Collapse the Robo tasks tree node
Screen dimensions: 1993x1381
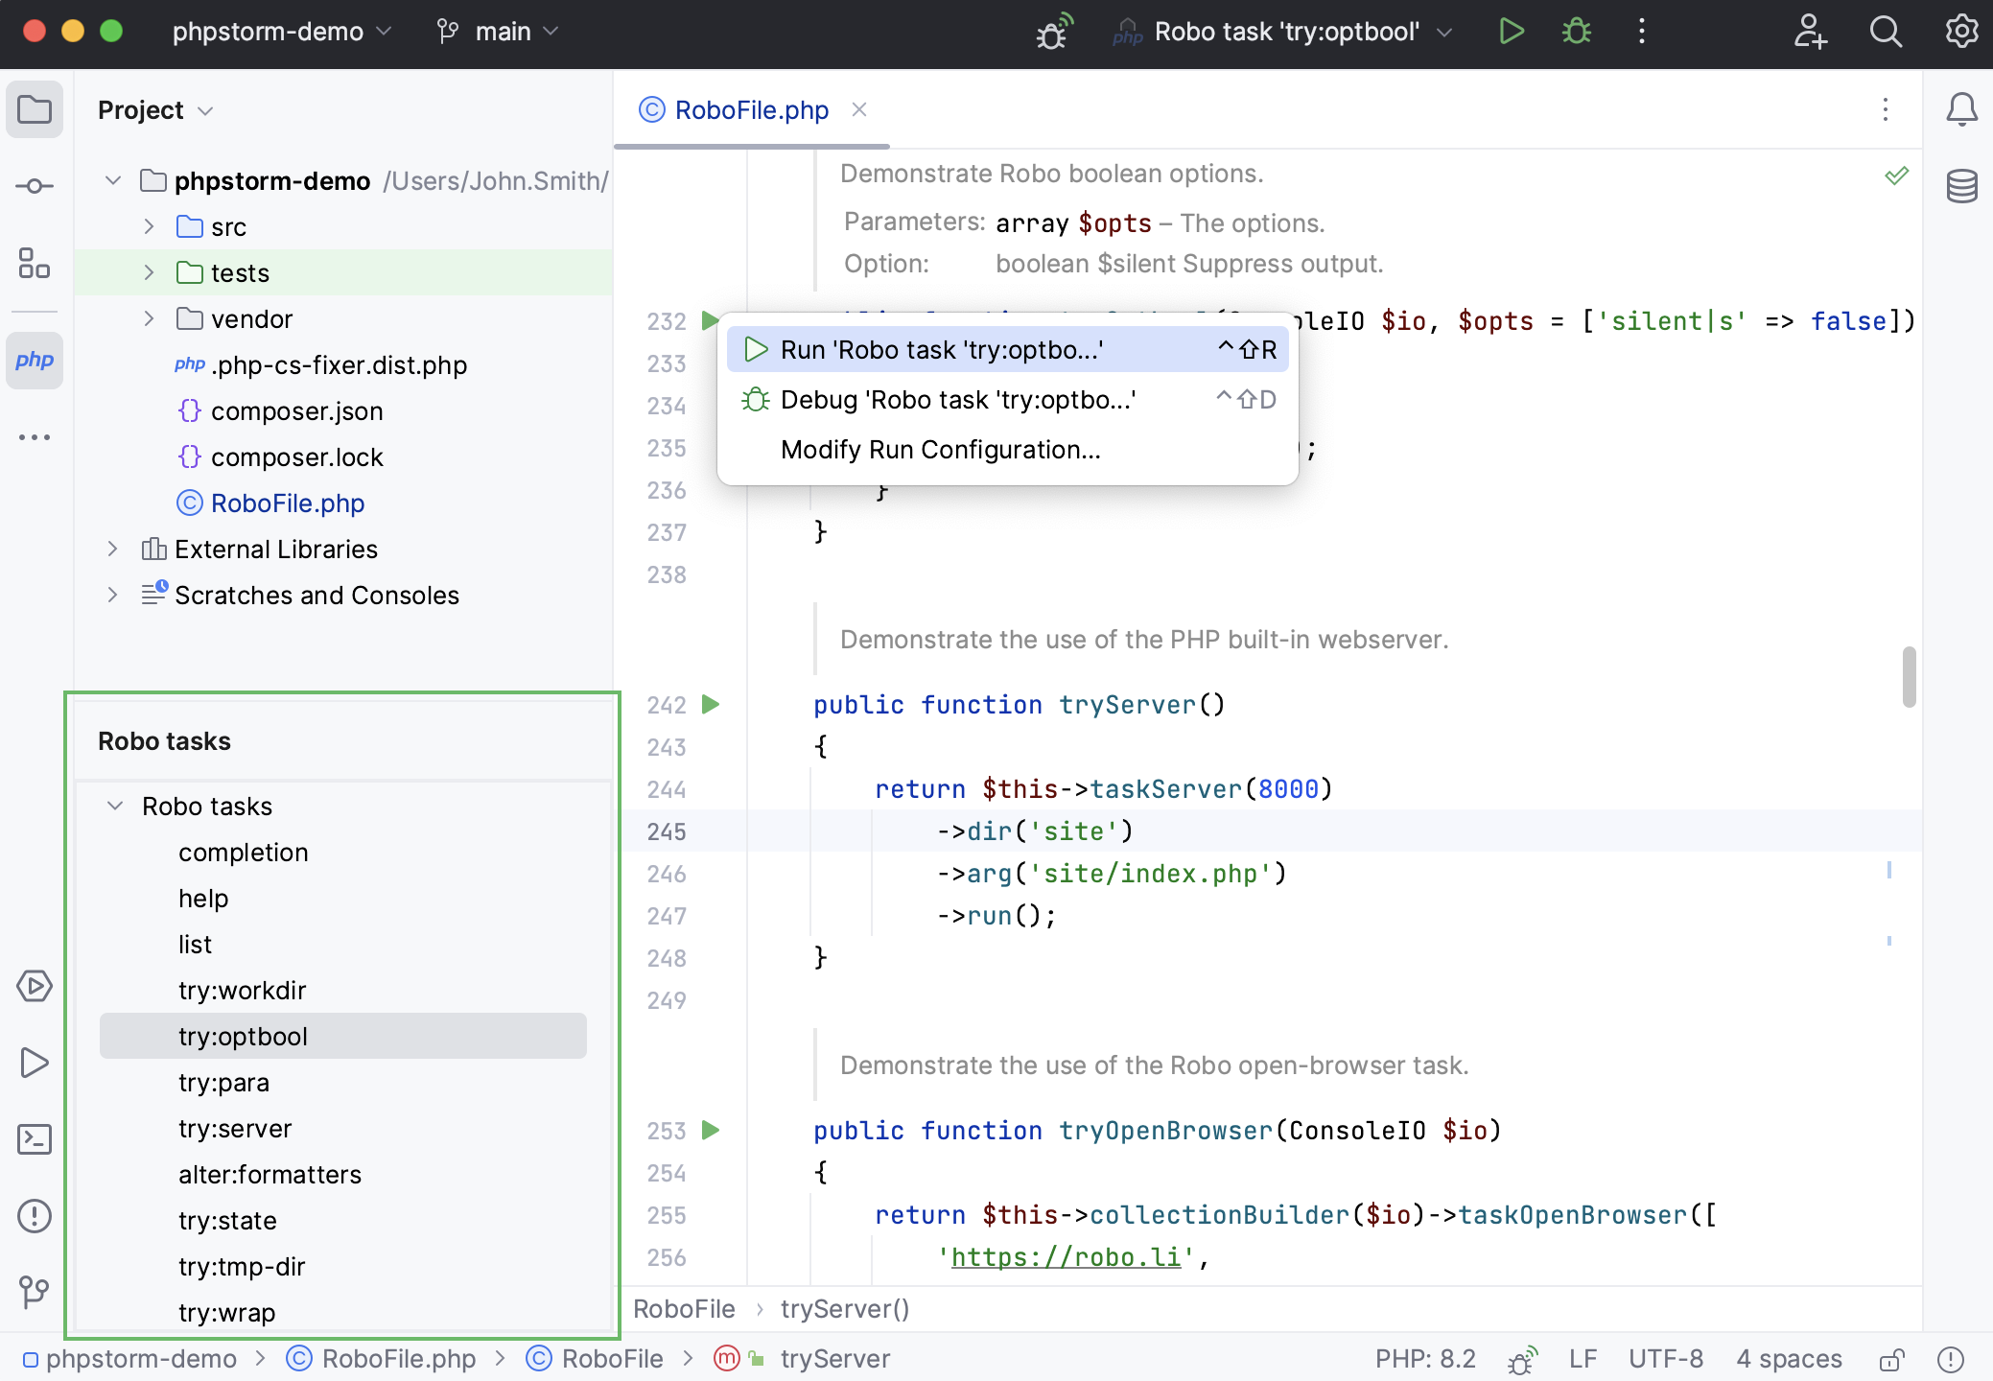[115, 806]
